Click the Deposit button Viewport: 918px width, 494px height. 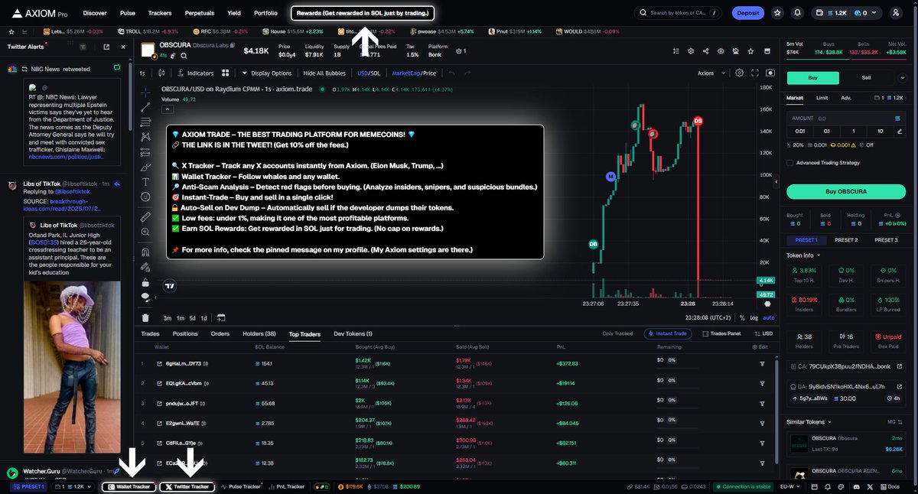(747, 13)
